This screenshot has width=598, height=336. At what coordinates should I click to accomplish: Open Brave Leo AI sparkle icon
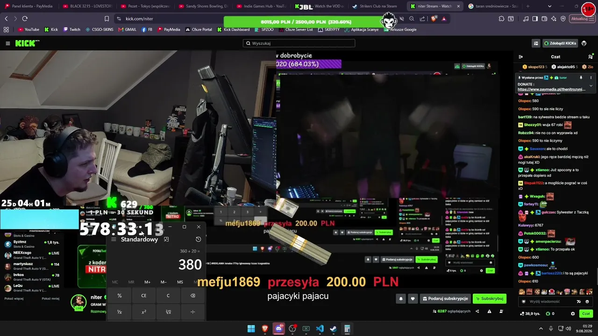point(554,19)
